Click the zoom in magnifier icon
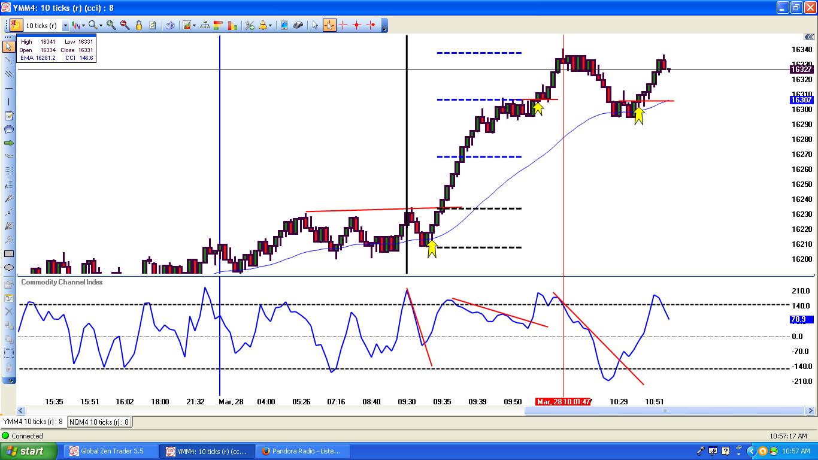The height and width of the screenshot is (460, 818). [x=111, y=25]
